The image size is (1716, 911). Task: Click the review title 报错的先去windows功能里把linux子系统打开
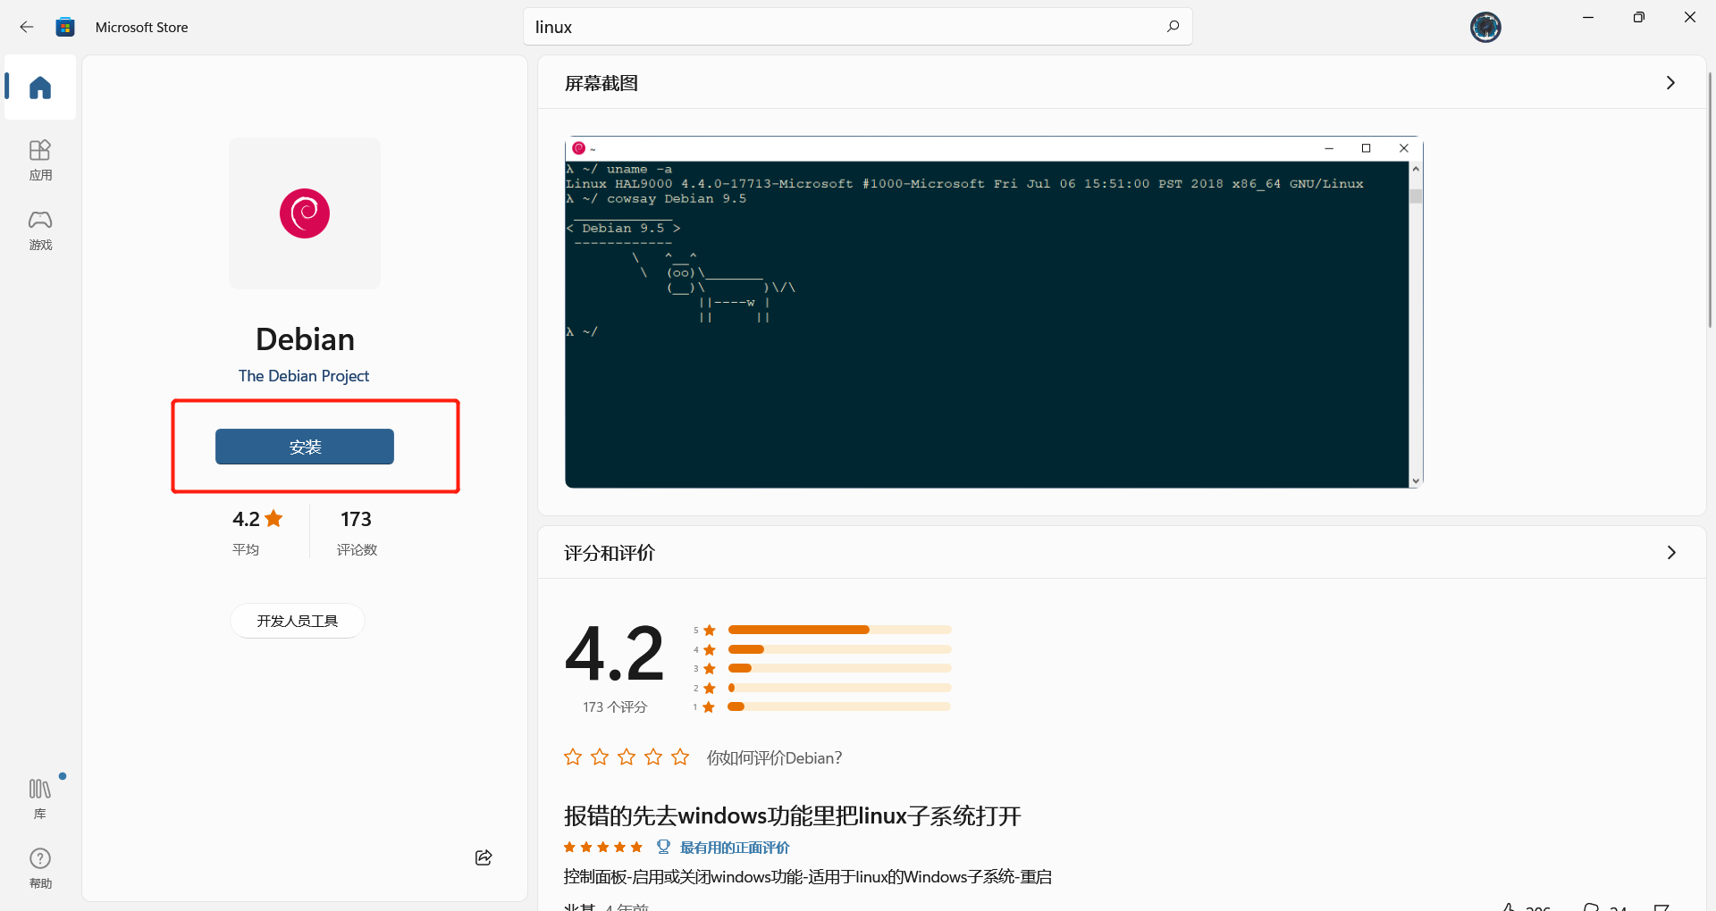[x=792, y=815]
